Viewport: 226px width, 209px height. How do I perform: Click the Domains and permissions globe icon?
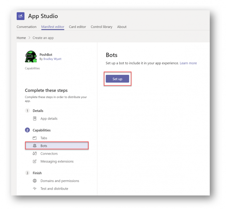(35, 181)
